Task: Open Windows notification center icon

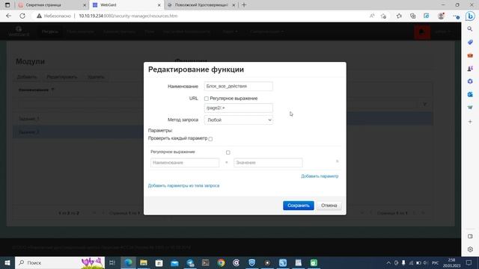Action: pyautogui.click(x=469, y=262)
